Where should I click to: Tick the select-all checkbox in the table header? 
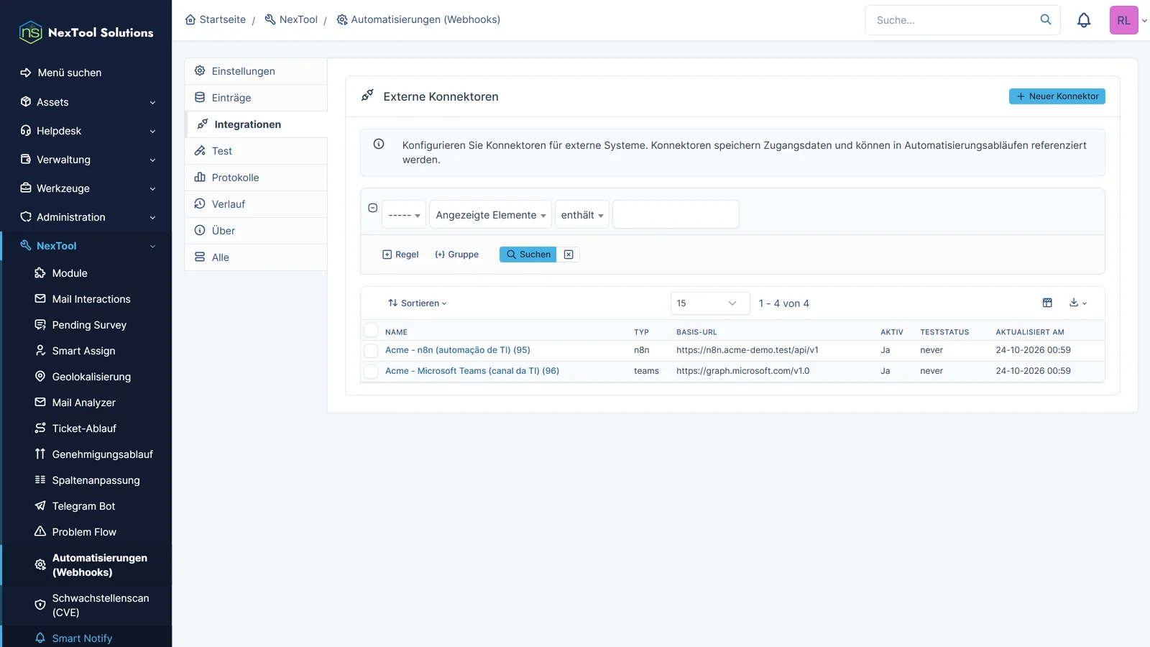click(x=371, y=330)
